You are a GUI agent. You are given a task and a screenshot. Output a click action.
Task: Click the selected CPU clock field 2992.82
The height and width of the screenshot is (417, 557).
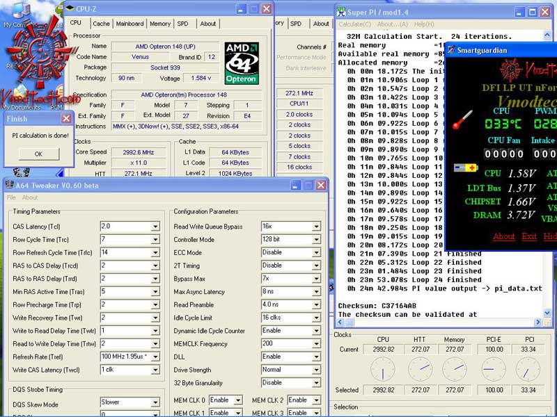pyautogui.click(x=384, y=390)
